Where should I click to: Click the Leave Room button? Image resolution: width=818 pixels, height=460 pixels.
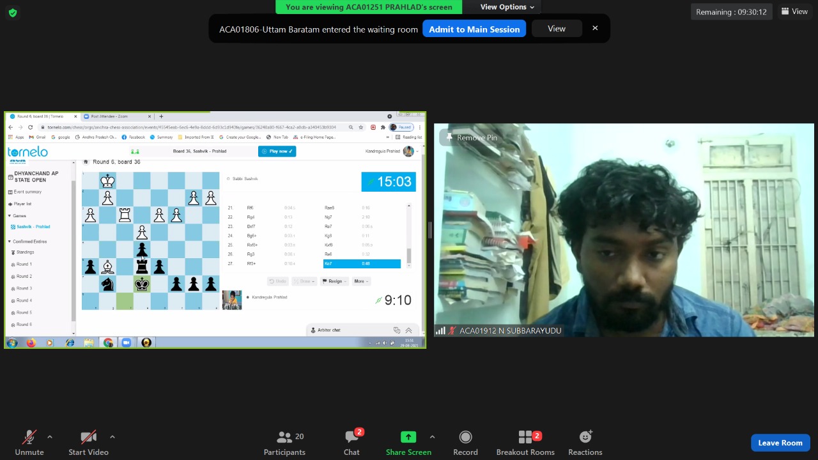click(x=780, y=443)
